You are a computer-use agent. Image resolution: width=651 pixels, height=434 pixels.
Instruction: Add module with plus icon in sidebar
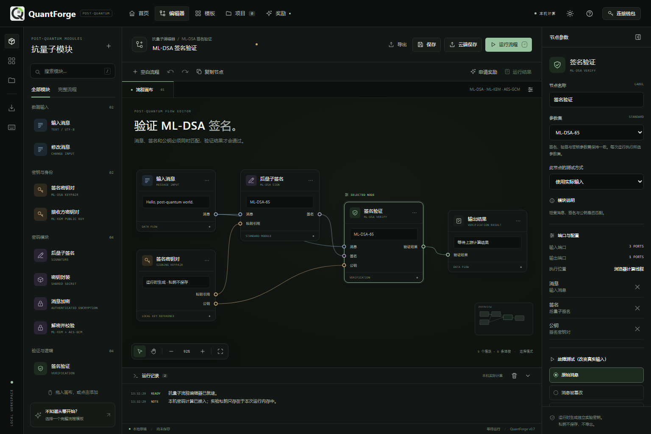108,46
